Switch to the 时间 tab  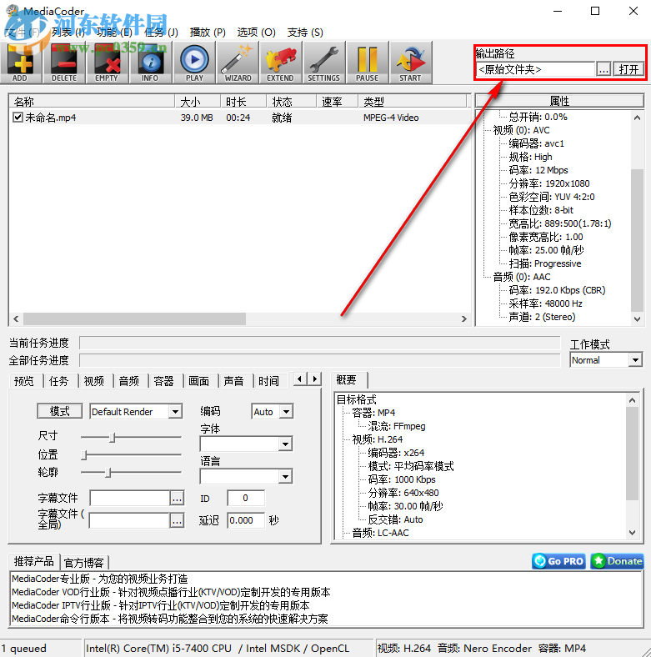268,381
